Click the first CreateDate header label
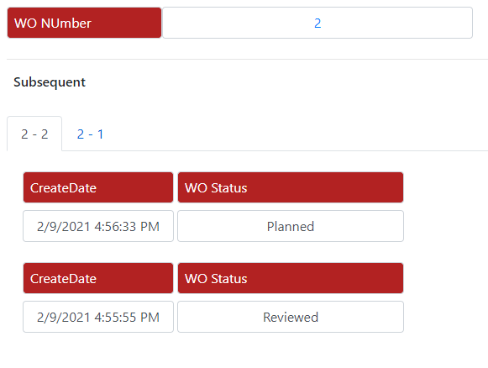 tap(98, 187)
